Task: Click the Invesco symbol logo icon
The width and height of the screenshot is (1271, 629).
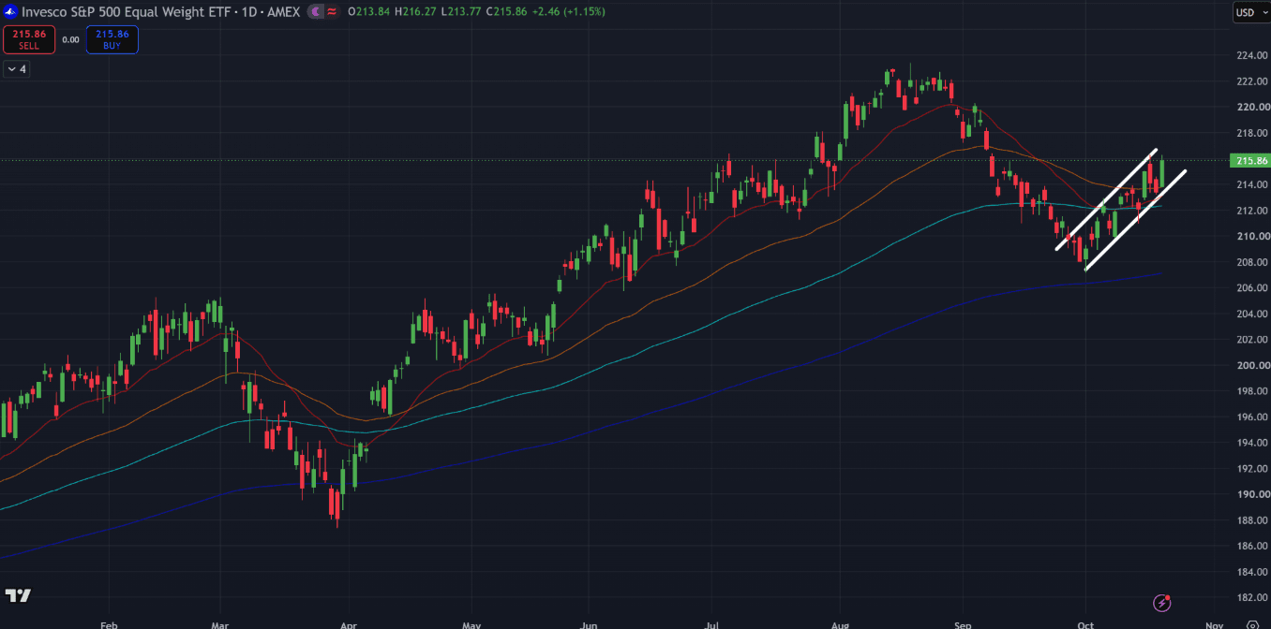Action: (x=10, y=11)
